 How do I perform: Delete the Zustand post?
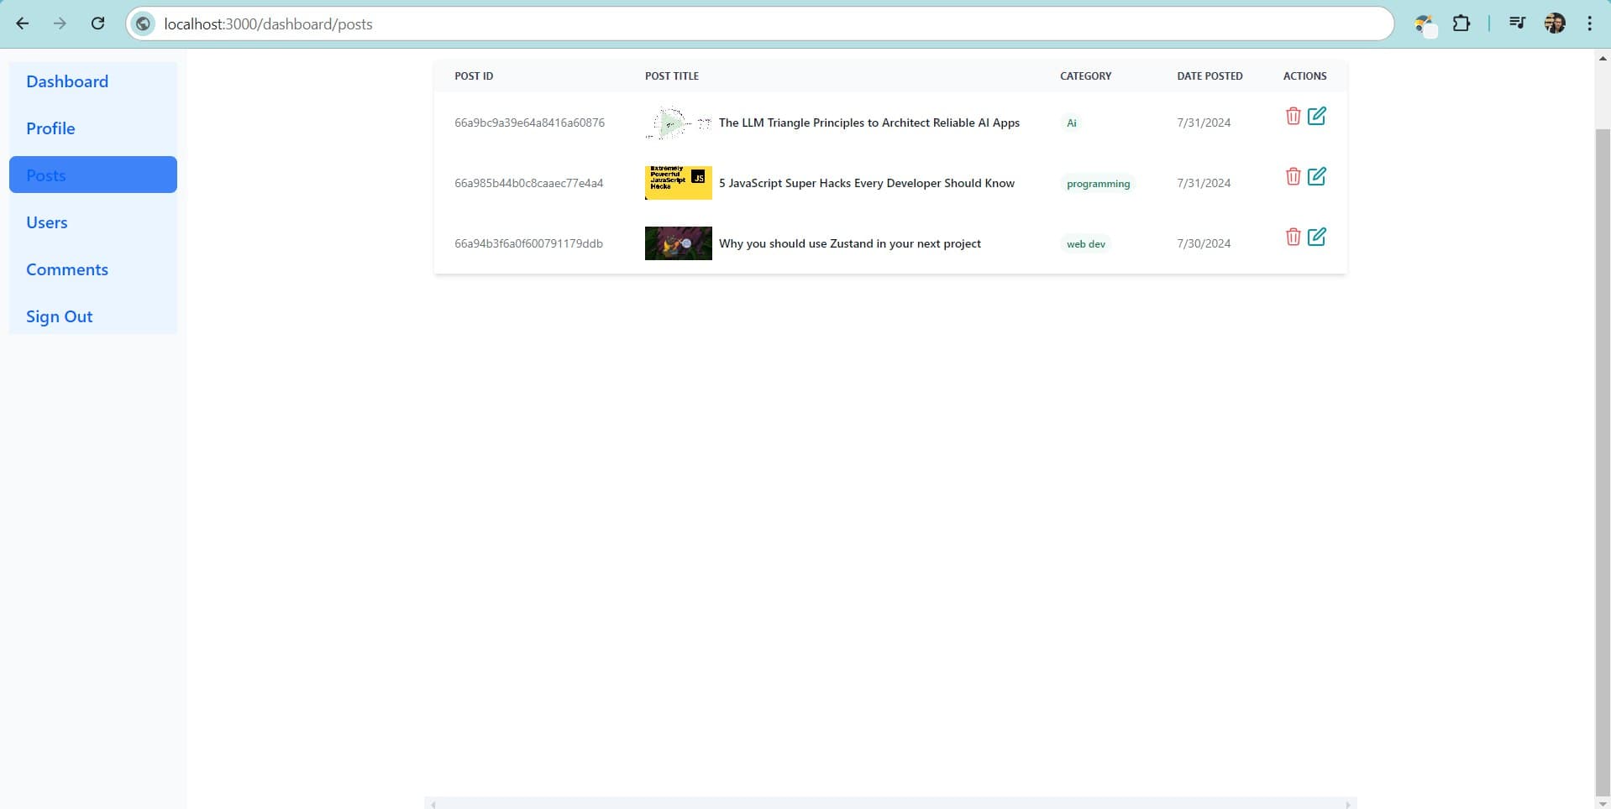click(1293, 237)
